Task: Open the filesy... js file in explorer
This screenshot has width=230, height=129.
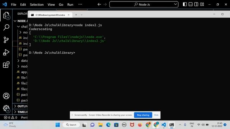Action: (x=22, y=89)
